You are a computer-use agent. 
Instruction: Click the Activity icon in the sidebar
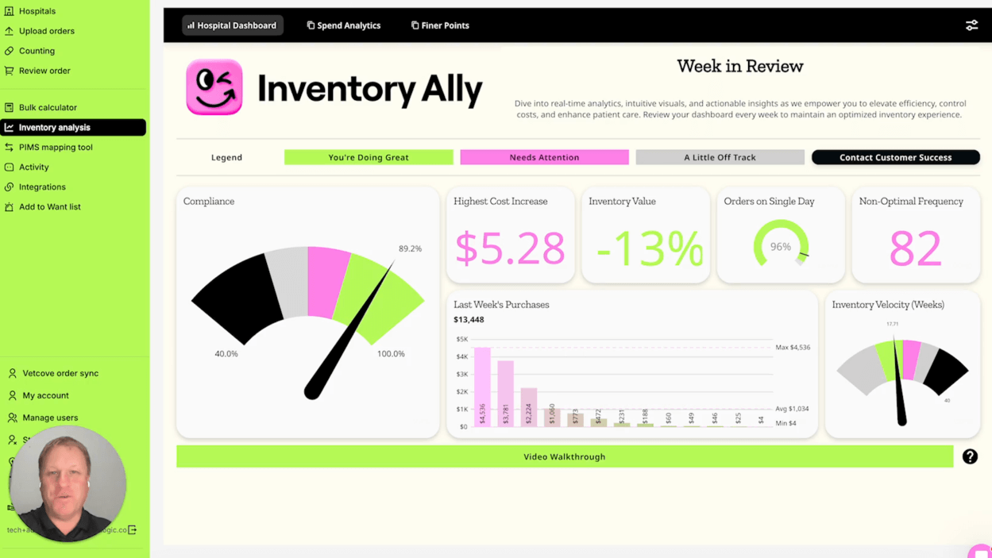point(10,167)
